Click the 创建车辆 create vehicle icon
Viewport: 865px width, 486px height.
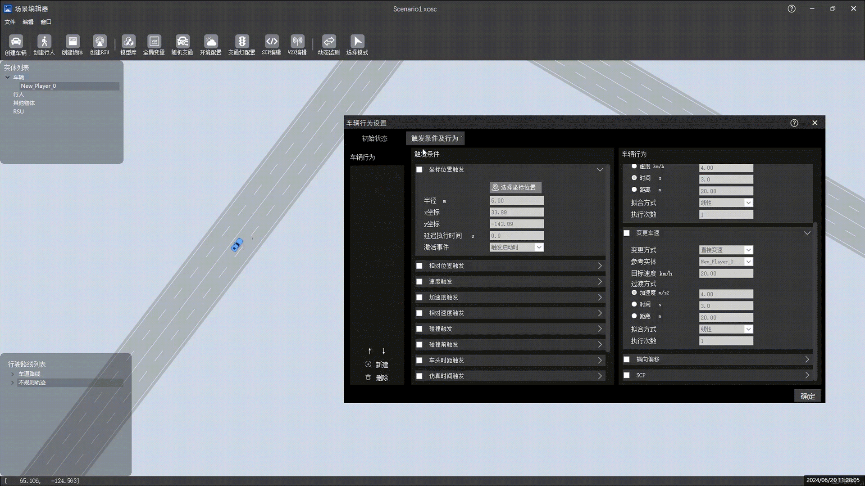[x=16, y=42]
